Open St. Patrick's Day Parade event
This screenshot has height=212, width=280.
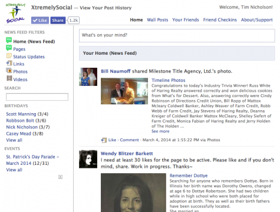click(32, 160)
